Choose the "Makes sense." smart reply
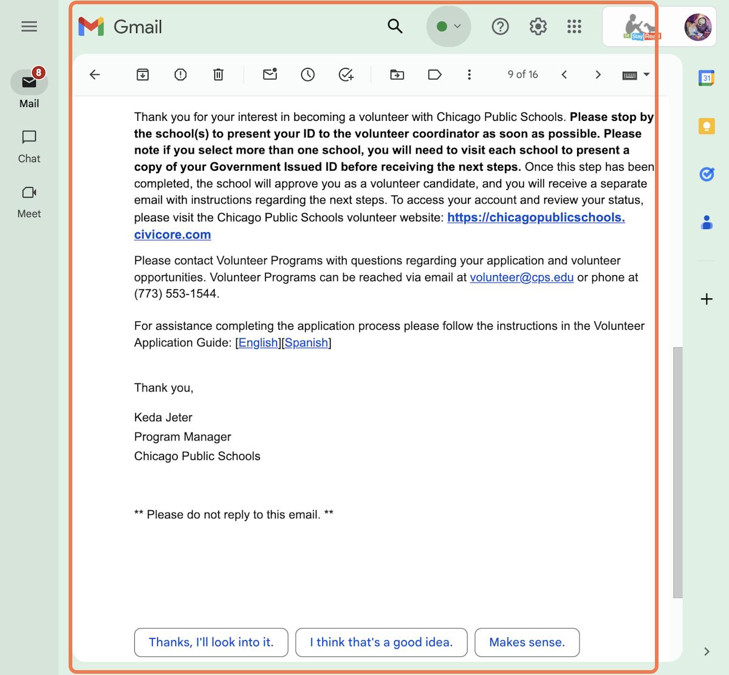This screenshot has width=729, height=675. tap(527, 642)
